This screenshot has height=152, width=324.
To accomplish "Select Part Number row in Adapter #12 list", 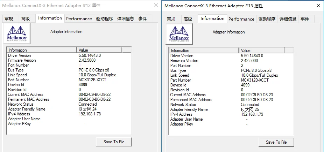I will [69, 80].
